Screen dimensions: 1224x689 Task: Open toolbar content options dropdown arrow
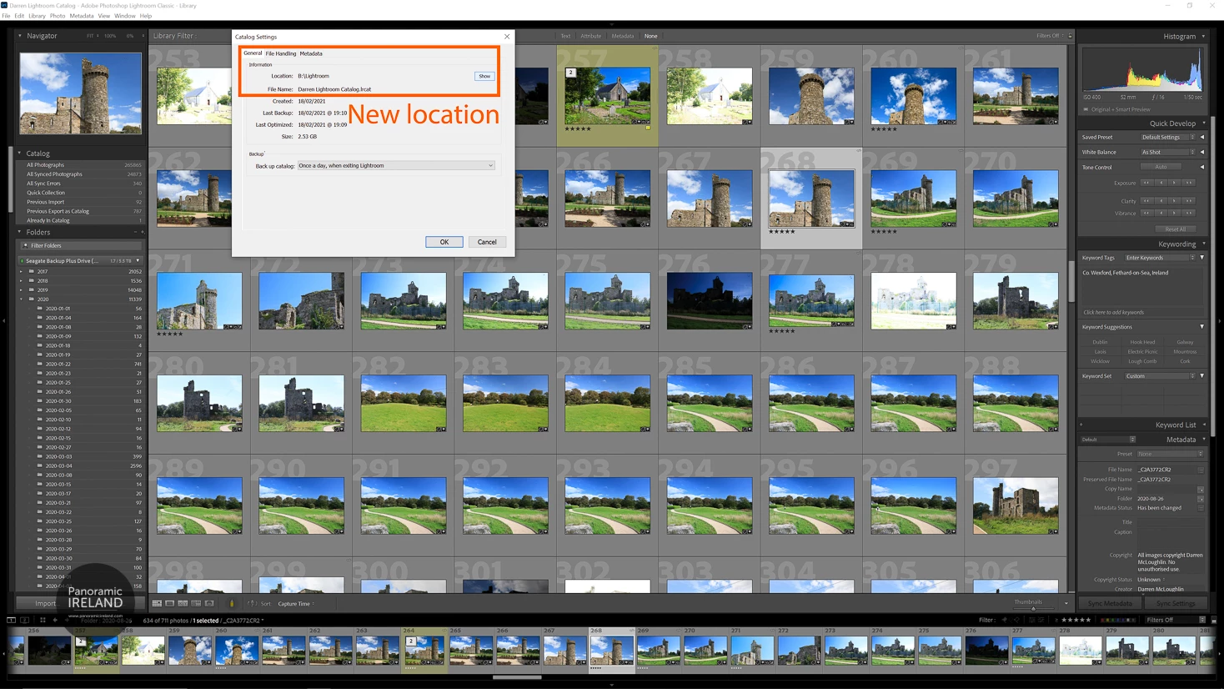1066,603
